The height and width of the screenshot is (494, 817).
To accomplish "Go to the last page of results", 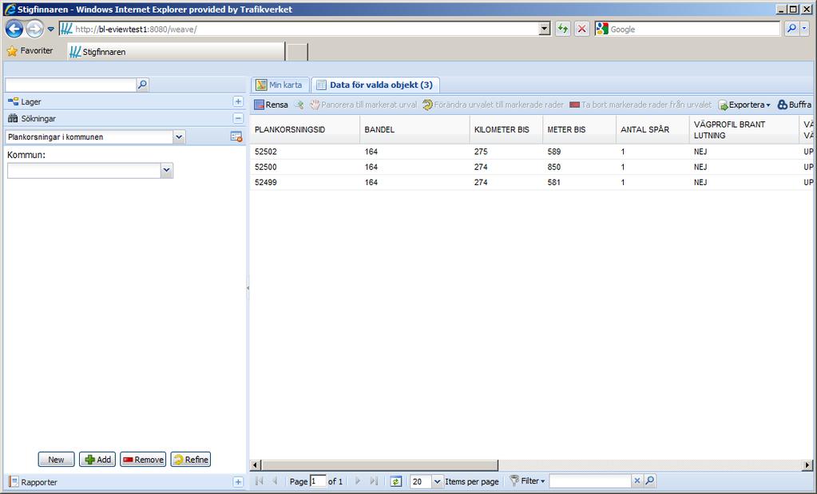I will [x=374, y=481].
